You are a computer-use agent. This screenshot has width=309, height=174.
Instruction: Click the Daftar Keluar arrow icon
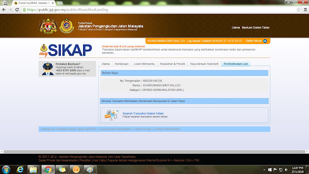coord(265,41)
